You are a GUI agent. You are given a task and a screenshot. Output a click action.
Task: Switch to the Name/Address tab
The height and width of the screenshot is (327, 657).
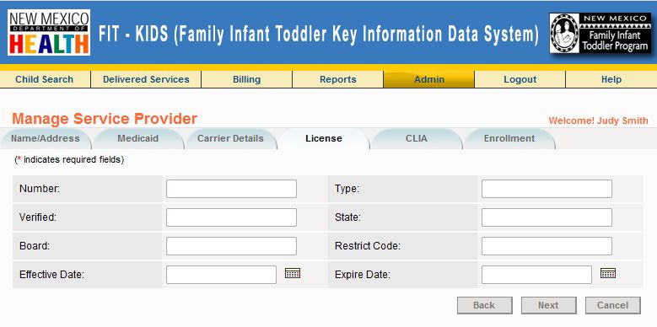tap(46, 138)
